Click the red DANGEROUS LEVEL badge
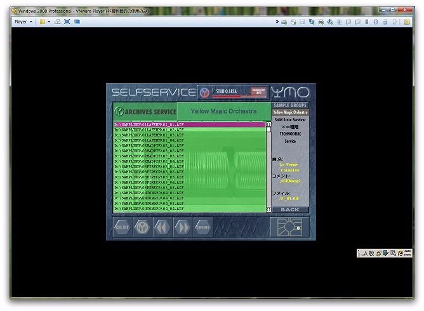Screen dimensions: 424x311 tap(258, 91)
